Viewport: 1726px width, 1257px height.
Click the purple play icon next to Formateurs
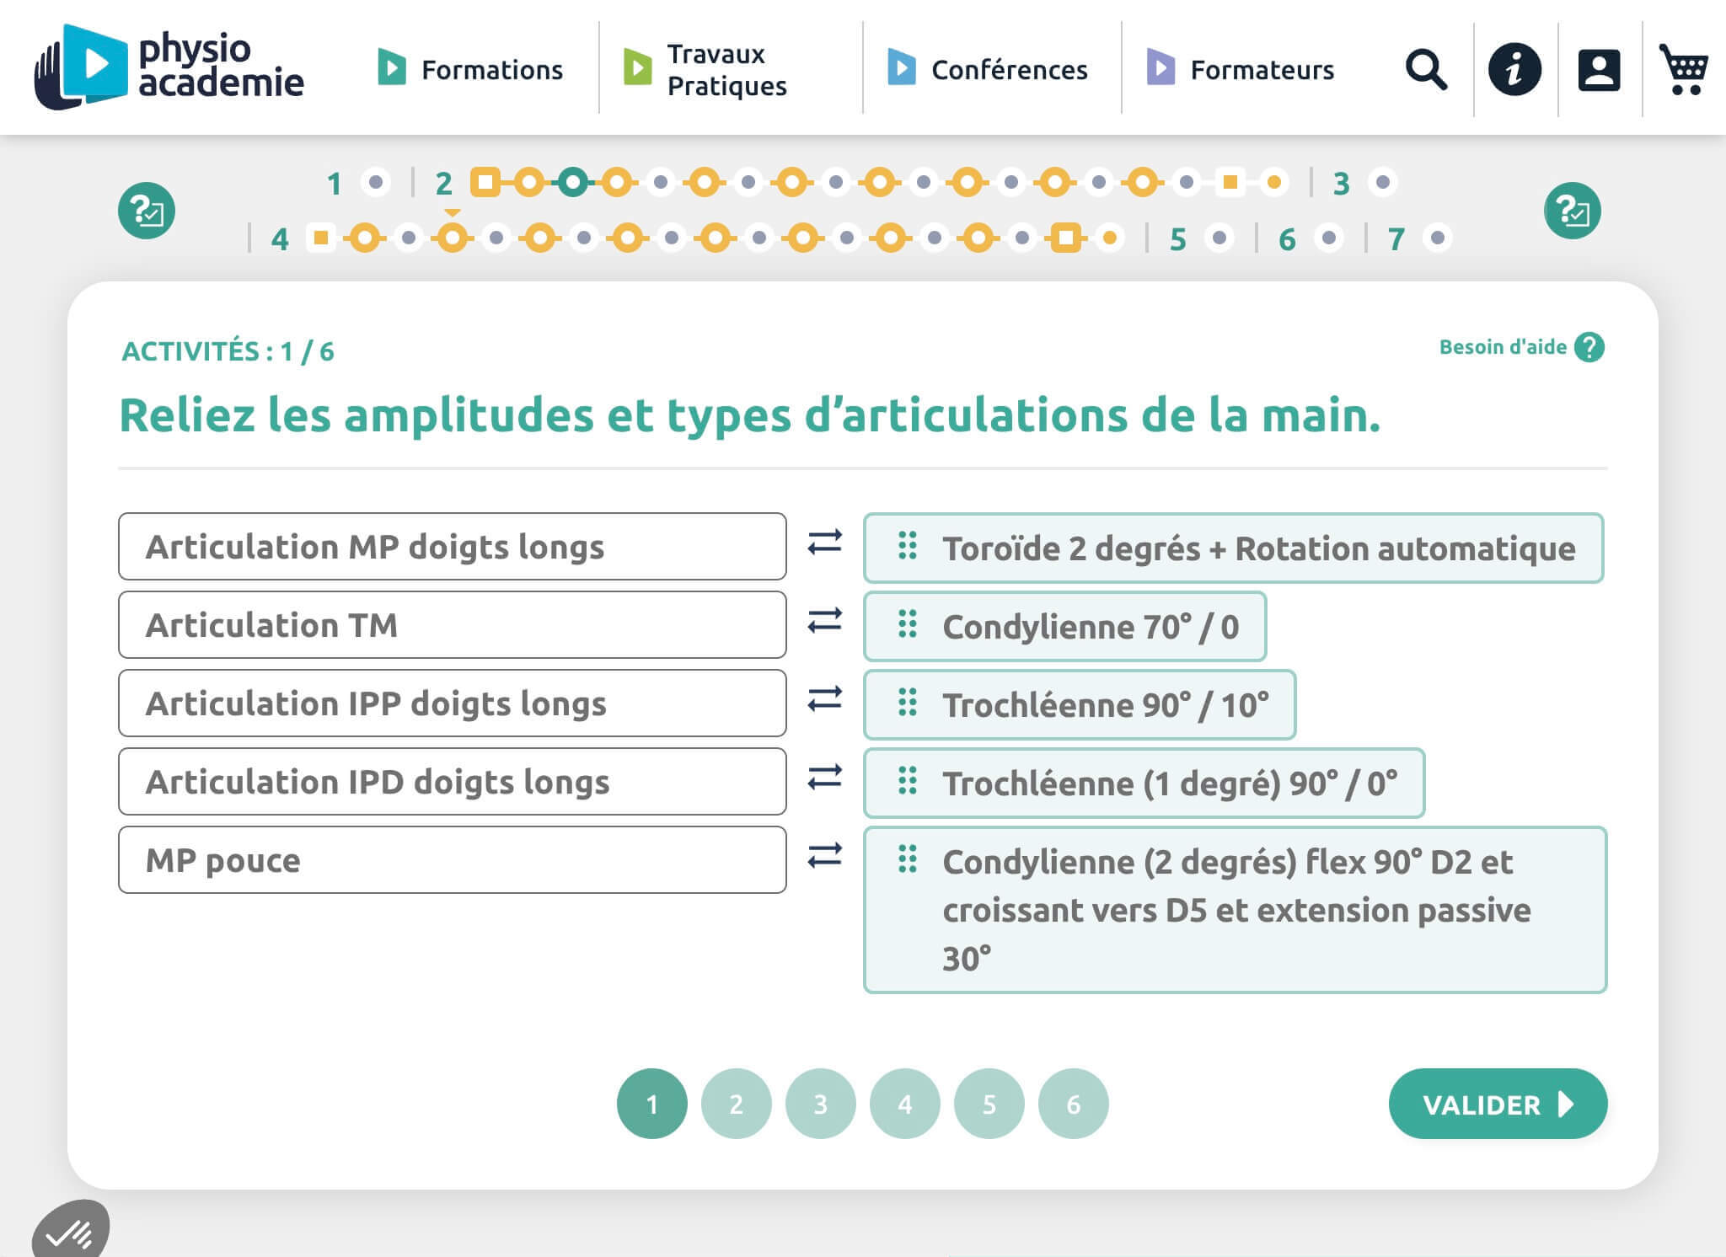(1160, 67)
